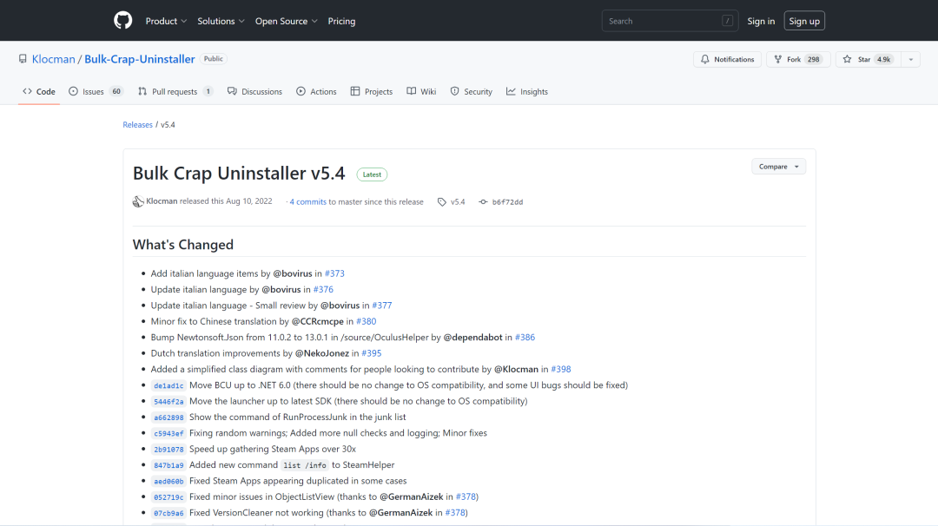Screen dimensions: 938x526
Task: Open commit 5446f2a
Action: 168,402
